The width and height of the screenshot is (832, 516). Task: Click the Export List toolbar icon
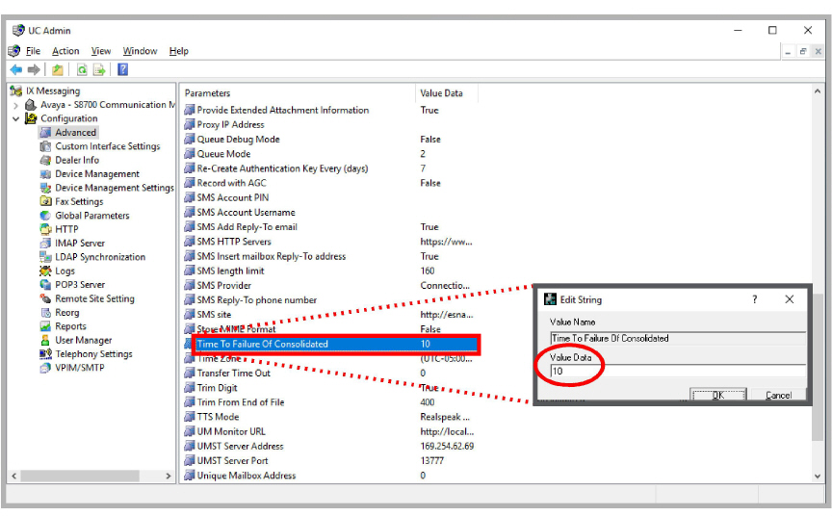pyautogui.click(x=98, y=69)
